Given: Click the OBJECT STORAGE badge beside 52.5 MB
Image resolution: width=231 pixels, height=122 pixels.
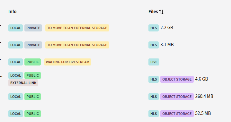Looking at the screenshot, I should [x=177, y=114].
